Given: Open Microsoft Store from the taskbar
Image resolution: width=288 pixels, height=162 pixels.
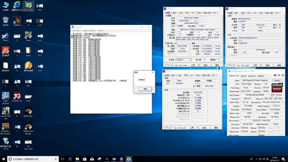Looking at the screenshot, I should pos(85,159).
